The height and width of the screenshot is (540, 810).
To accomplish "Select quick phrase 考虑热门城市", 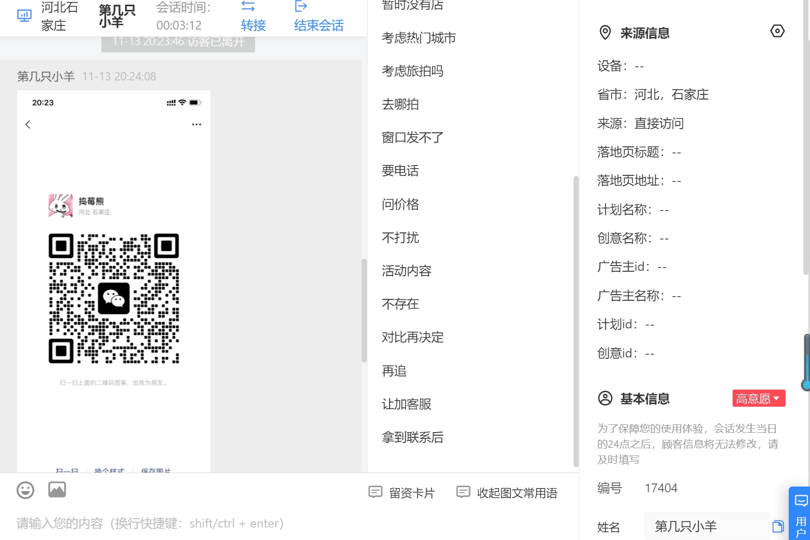I will click(x=419, y=38).
